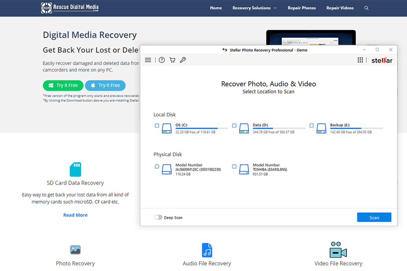Image resolution: width=407 pixels, height=271 pixels.
Task: Click the blue Apple Try It Free button
Action: click(105, 85)
